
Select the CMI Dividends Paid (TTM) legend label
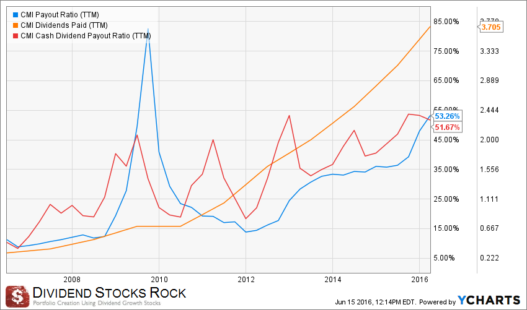pyautogui.click(x=64, y=25)
